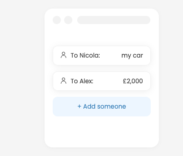
Task: Click the empty white area above Nicola card
Action: (102, 35)
